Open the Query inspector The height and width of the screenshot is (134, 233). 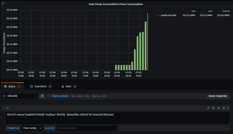(x=218, y=96)
